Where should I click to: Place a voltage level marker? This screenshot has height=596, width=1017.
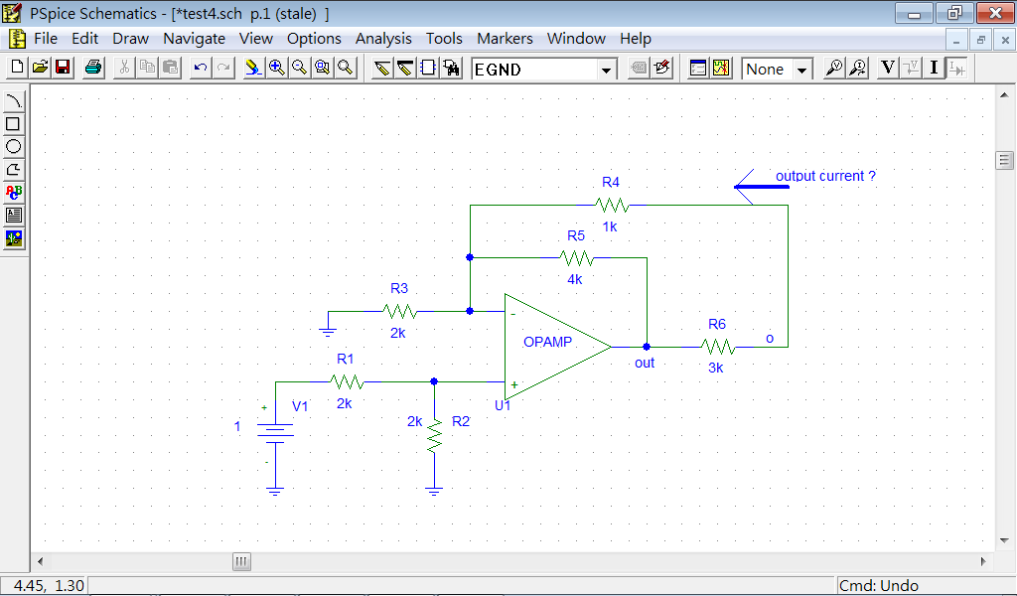click(834, 68)
